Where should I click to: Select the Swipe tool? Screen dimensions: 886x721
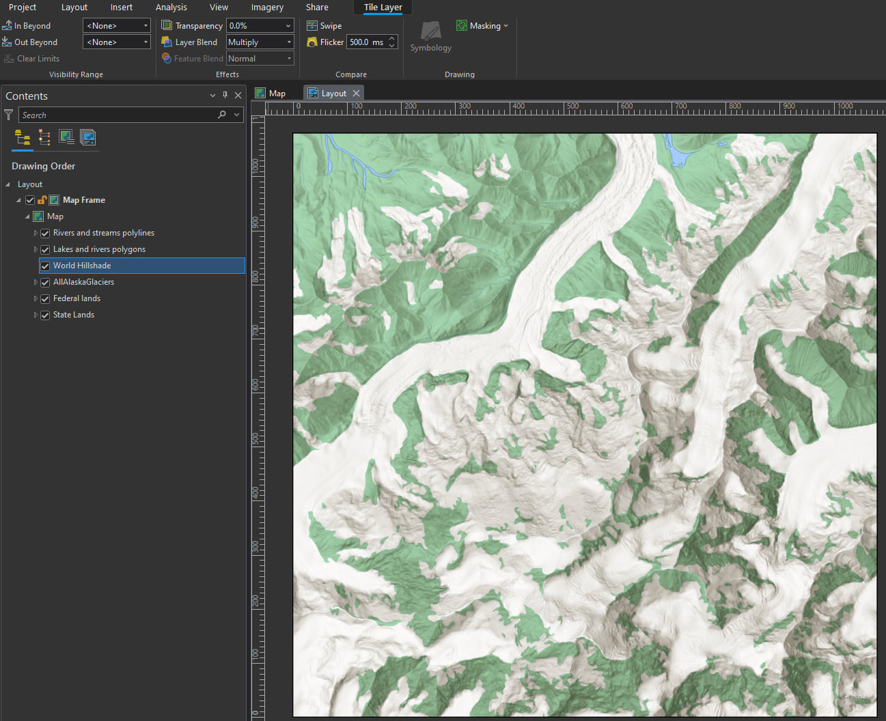[x=324, y=25]
